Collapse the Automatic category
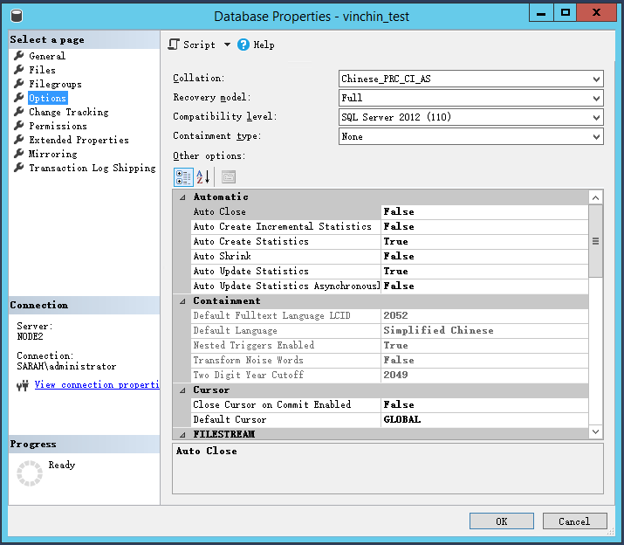 coord(182,197)
